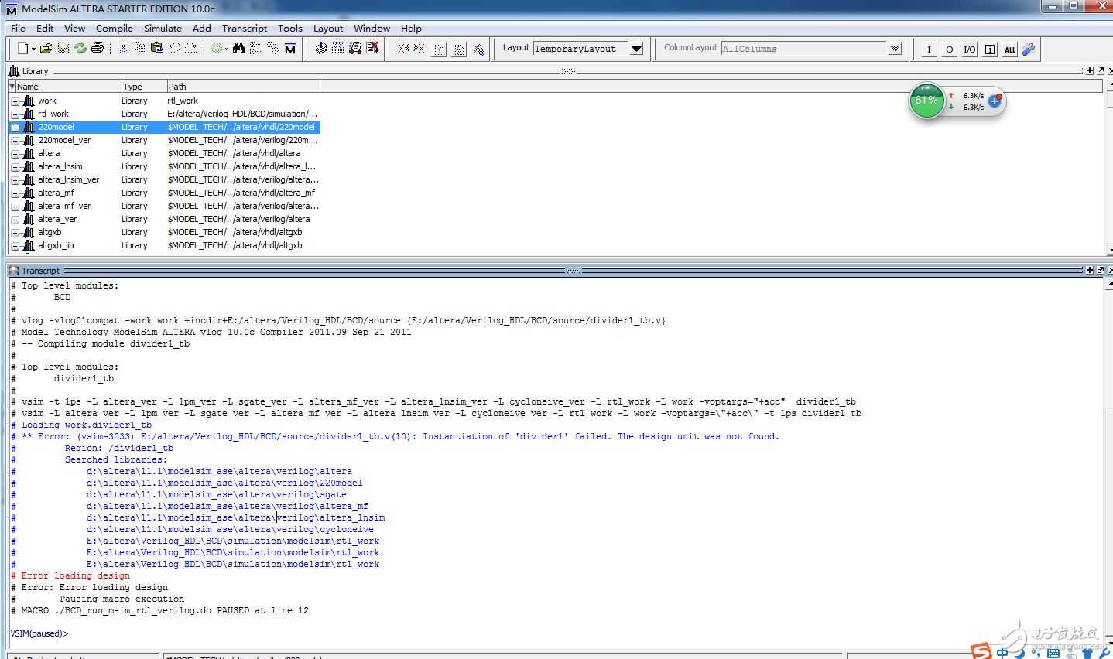Select the 220model_ver library row

pos(164,140)
